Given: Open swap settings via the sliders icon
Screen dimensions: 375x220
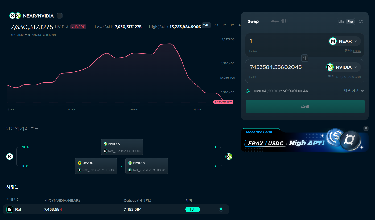Looking at the screenshot, I should (361, 21).
